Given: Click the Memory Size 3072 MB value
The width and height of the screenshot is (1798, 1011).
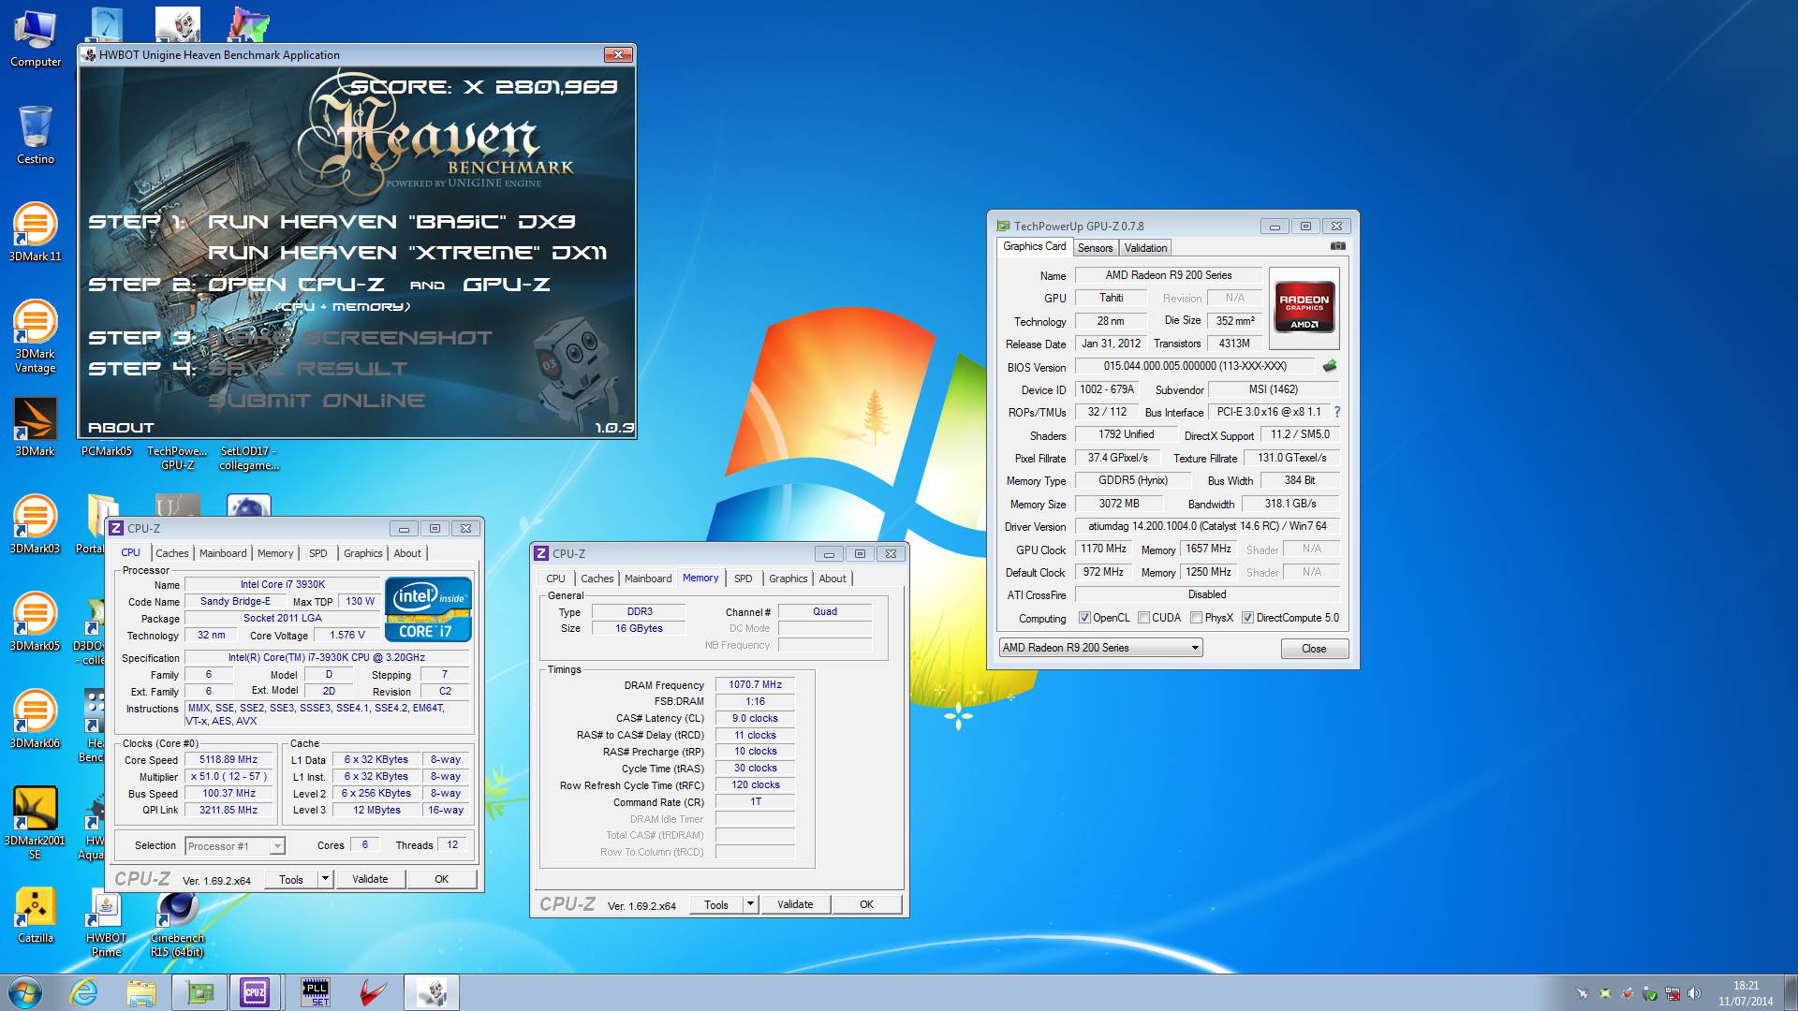Looking at the screenshot, I should tap(1119, 504).
